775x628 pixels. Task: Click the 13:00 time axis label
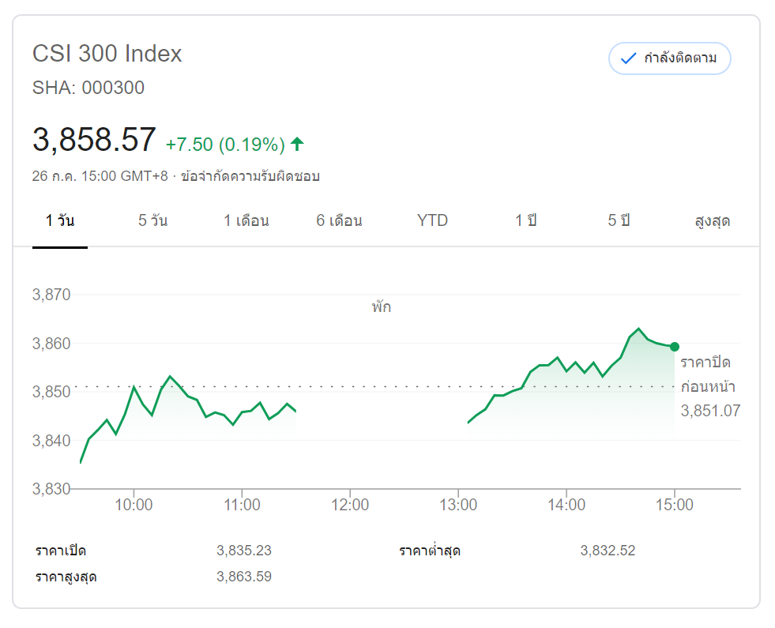458,504
